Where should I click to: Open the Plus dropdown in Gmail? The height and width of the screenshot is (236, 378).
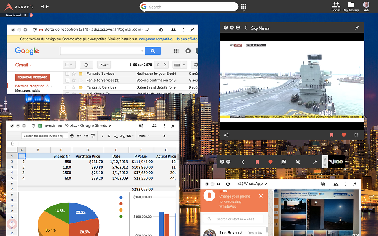click(x=104, y=65)
